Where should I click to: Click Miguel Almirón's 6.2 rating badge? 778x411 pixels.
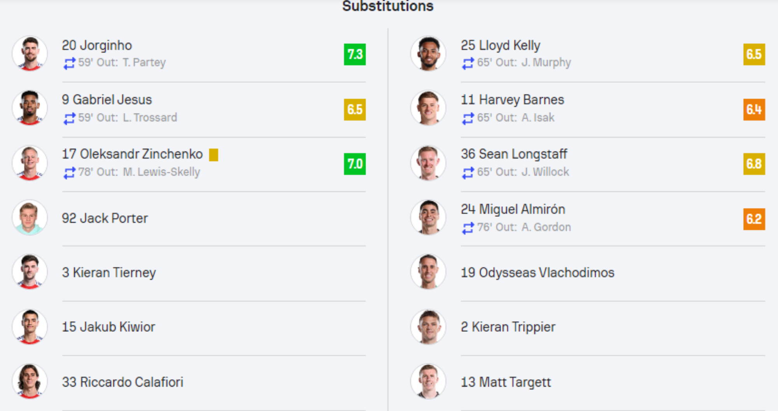click(754, 219)
